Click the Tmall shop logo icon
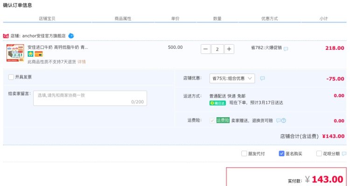The height and width of the screenshot is (186, 350). pos(6,36)
